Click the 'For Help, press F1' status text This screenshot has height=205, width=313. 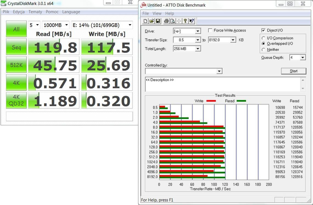[x=157, y=200]
